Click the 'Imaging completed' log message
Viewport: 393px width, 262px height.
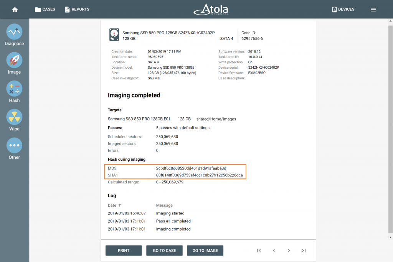coord(173,229)
